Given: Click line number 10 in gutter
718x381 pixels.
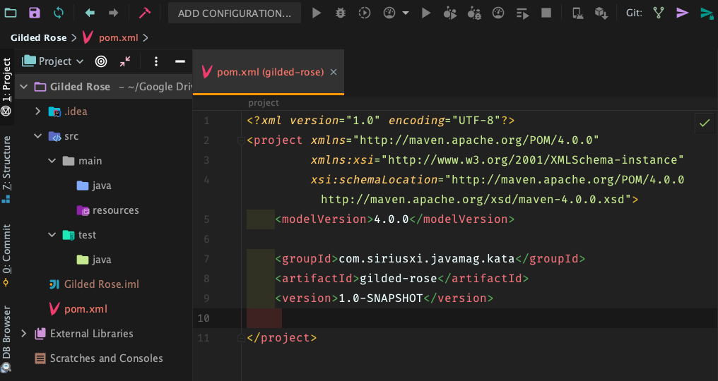Looking at the screenshot, I should pos(204,318).
